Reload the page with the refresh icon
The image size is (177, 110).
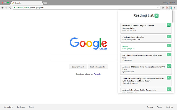pyautogui.click(x=10, y=7)
